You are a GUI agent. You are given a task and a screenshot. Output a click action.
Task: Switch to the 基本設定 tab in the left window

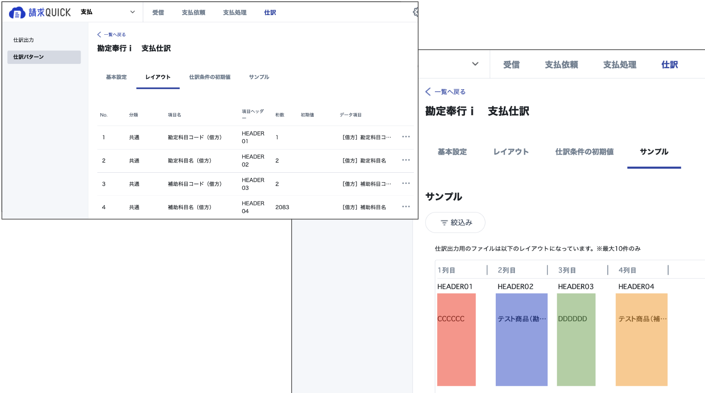pyautogui.click(x=116, y=77)
